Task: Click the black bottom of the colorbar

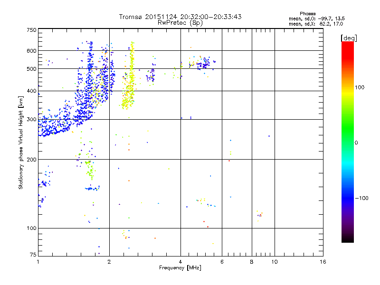Action: 348,239
